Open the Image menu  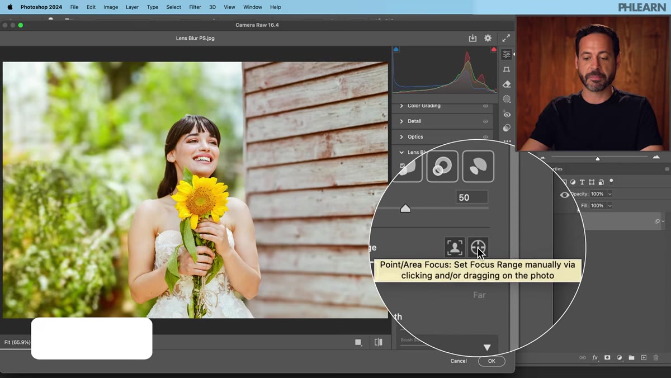[111, 7]
